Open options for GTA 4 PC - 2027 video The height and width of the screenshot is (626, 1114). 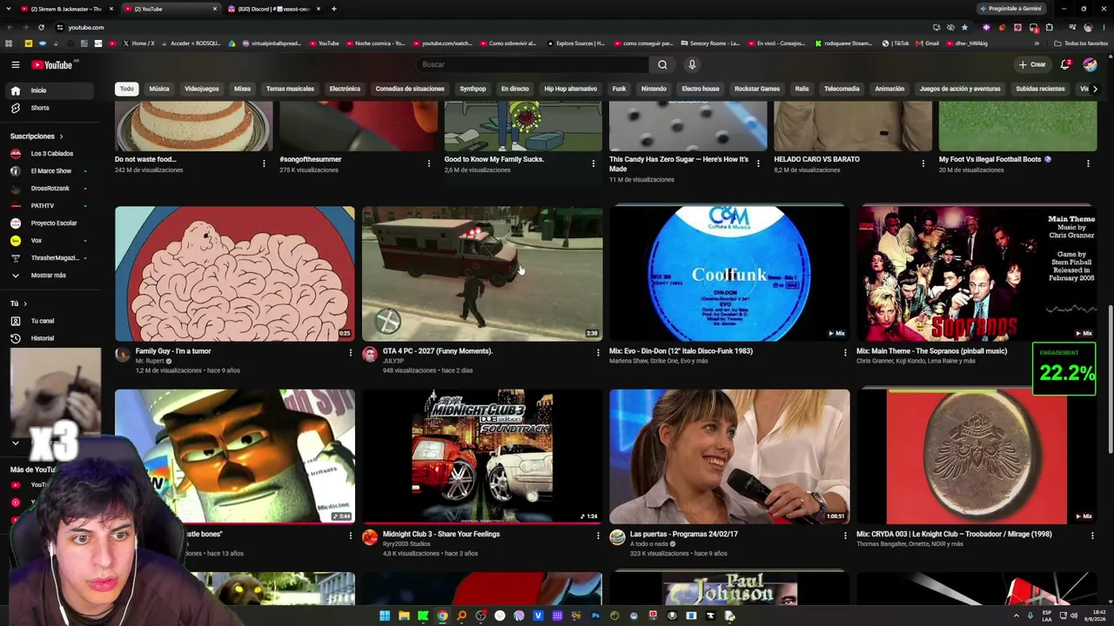[x=598, y=352]
